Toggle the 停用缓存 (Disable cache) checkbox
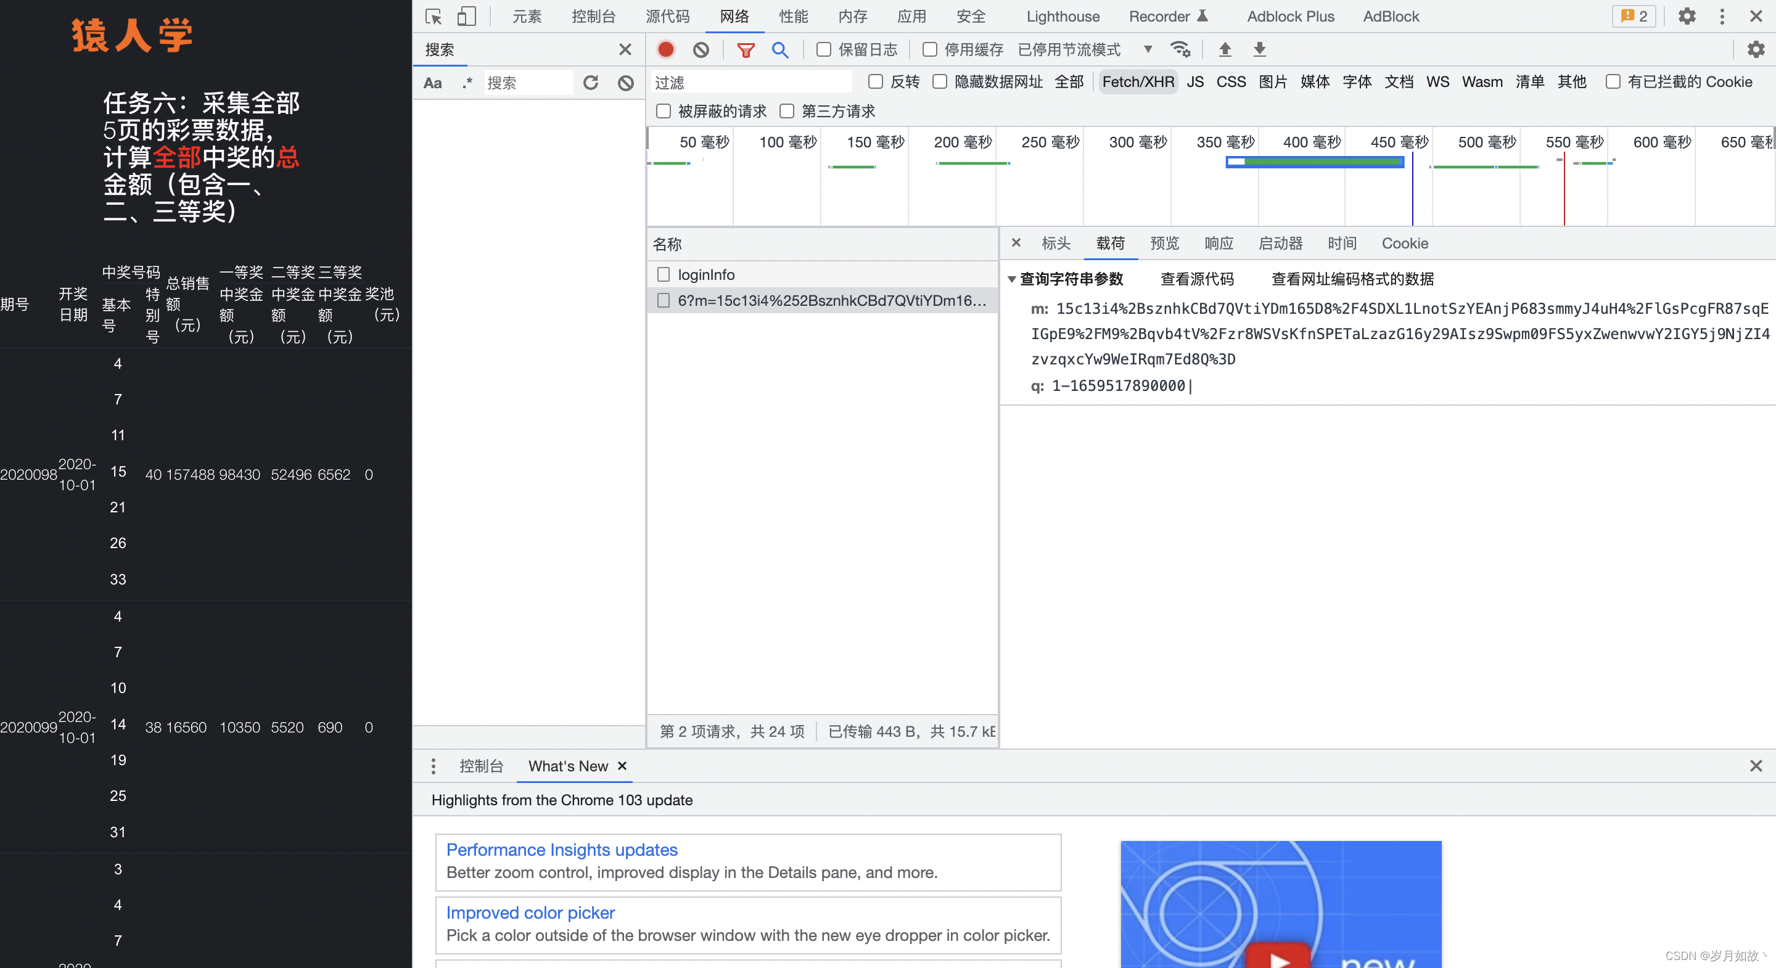Screen dimensions: 1776x968 click(929, 49)
